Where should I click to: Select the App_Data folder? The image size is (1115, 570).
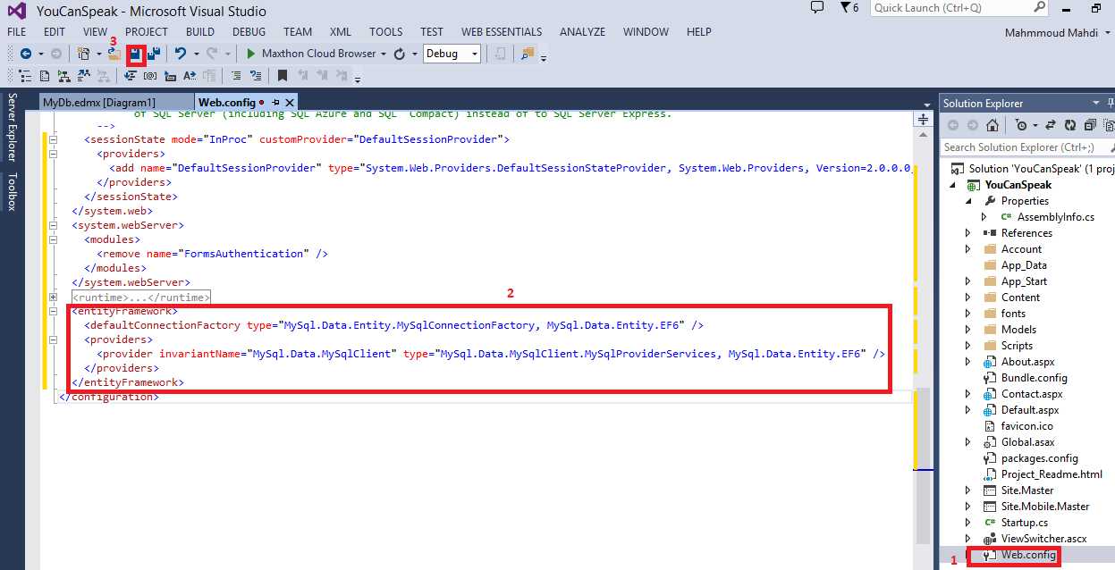(1024, 265)
